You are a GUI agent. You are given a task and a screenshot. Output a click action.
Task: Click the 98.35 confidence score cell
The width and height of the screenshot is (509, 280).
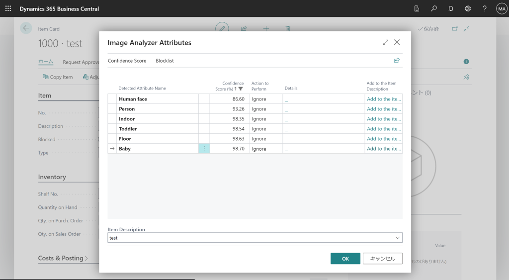[x=230, y=119]
